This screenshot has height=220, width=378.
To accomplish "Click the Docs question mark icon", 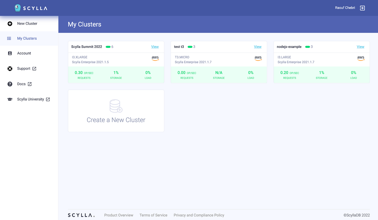I will click(x=10, y=84).
